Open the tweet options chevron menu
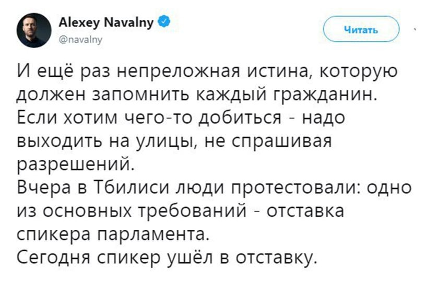This screenshot has width=437, height=281. [x=415, y=30]
